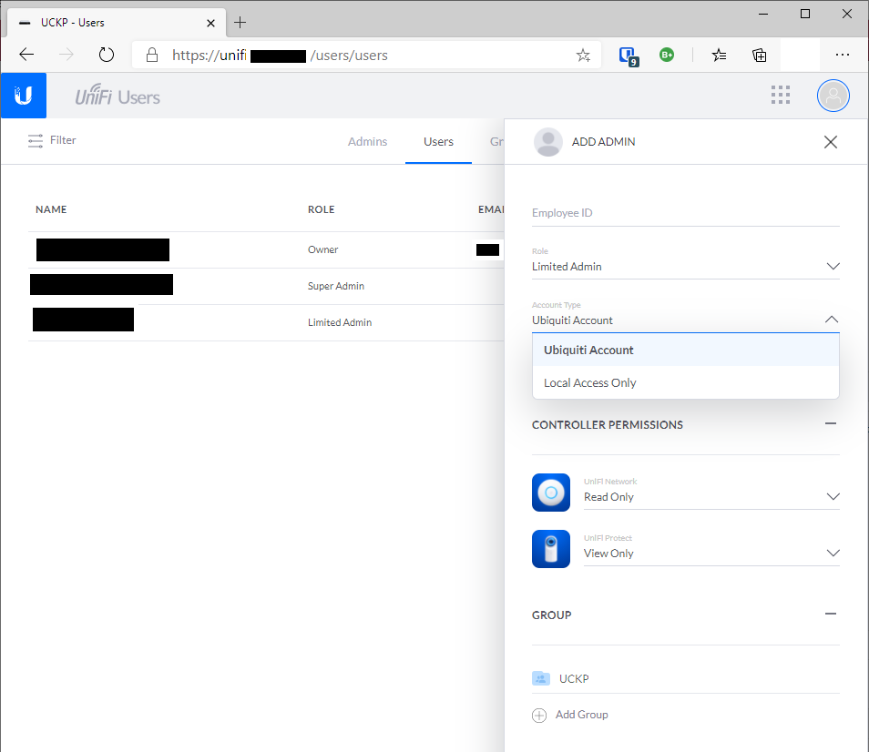This screenshot has width=869, height=752.
Task: Close the Add Admin panel
Action: [830, 142]
